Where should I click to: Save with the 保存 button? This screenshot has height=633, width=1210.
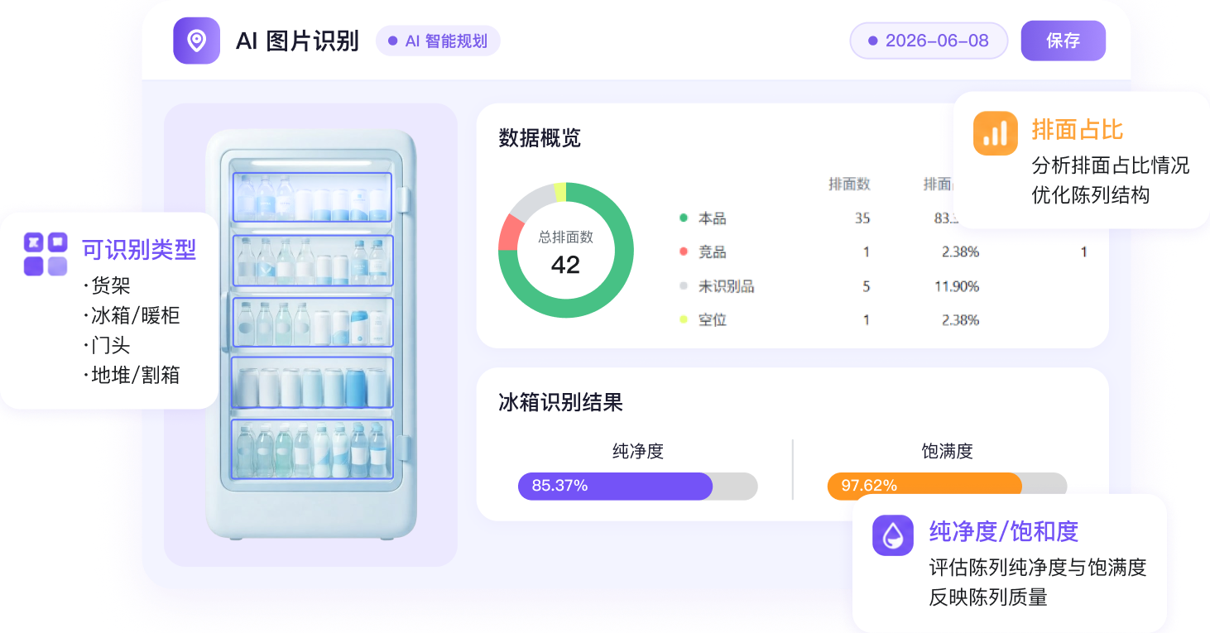point(1064,41)
